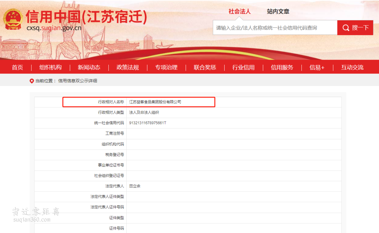This screenshot has height=233, width=379.
Task: Open the 政策法规 menu item
Action: (128, 67)
